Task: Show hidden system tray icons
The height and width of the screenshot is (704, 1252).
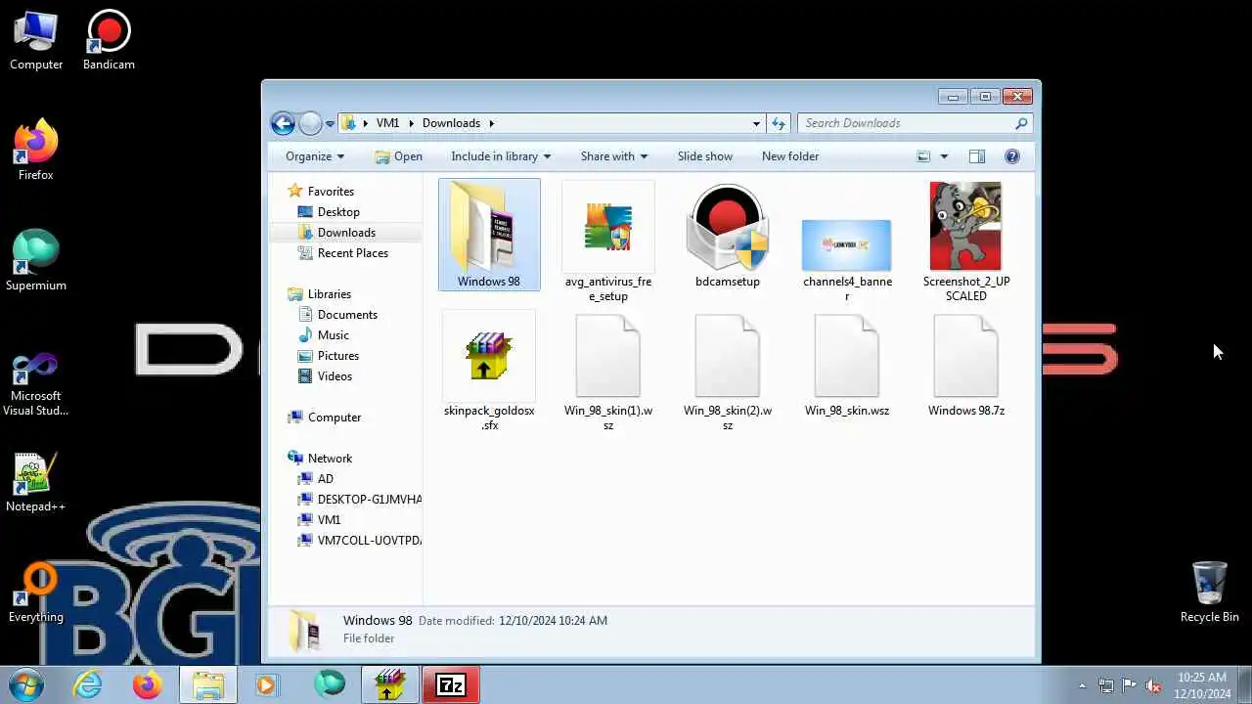Action: (1082, 685)
